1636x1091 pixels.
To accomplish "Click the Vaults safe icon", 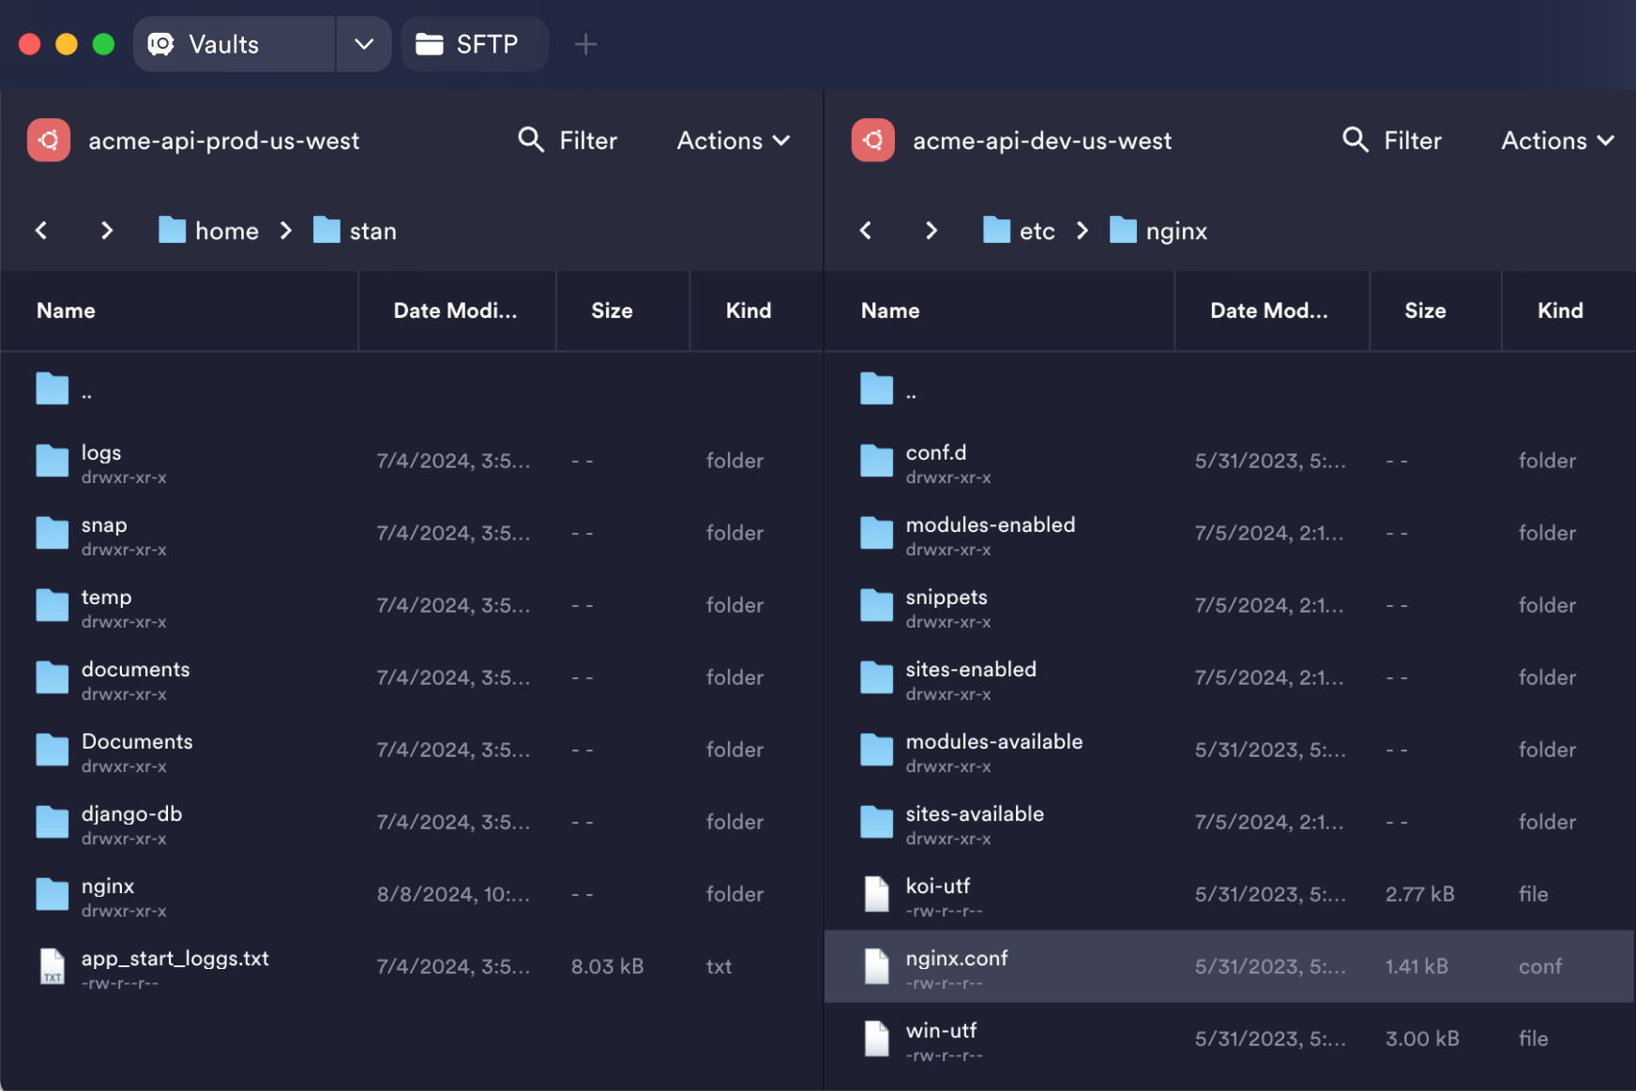I will point(161,44).
